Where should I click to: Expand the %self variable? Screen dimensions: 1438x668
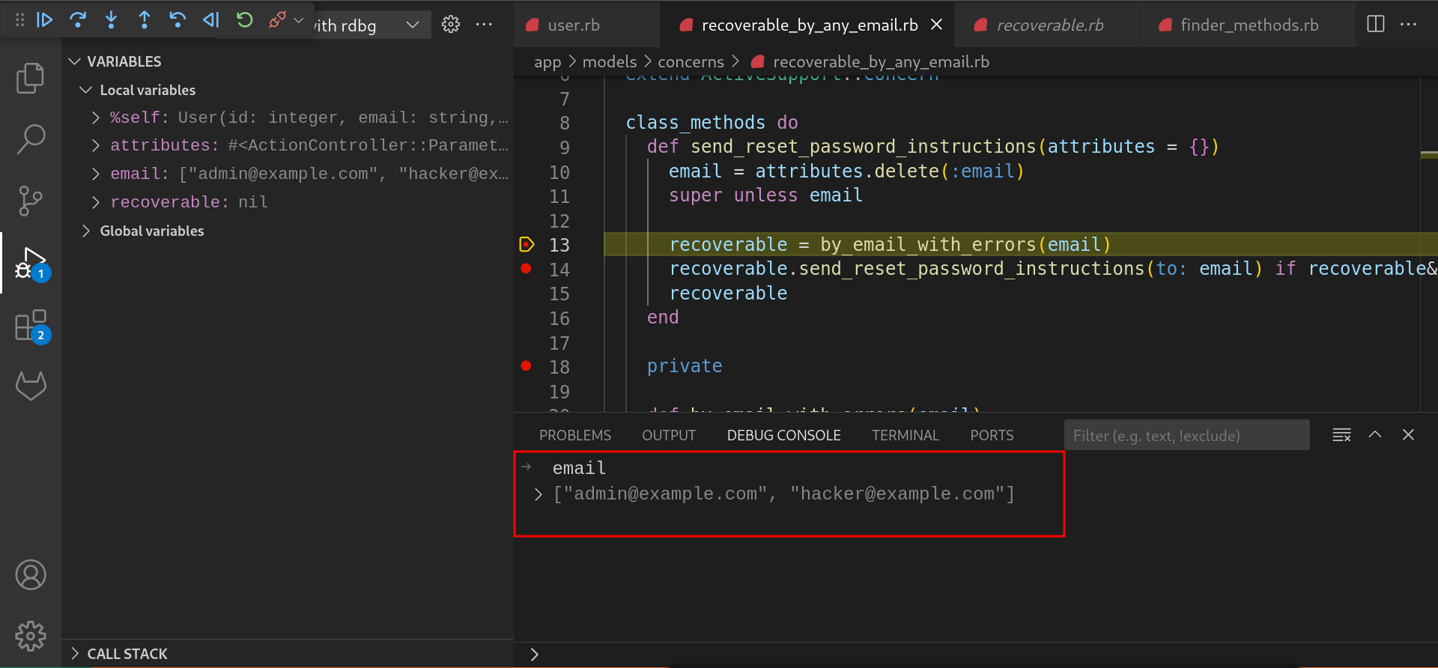click(x=96, y=118)
